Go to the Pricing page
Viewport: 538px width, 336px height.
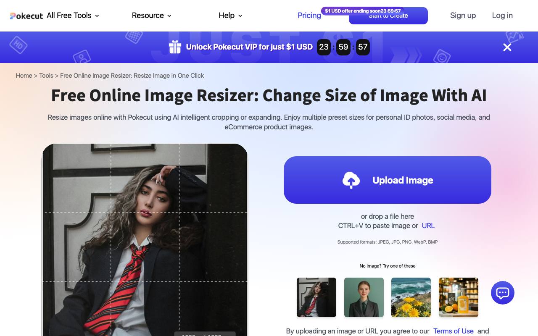(x=309, y=16)
